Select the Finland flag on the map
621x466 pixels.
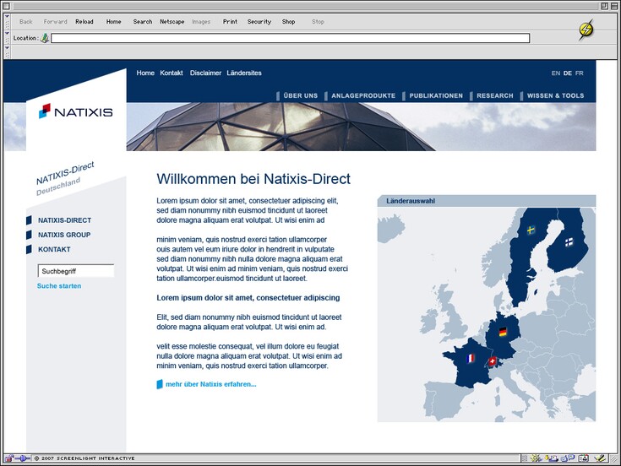(x=569, y=241)
